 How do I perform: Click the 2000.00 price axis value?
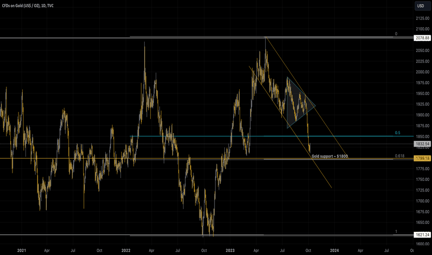click(x=422, y=72)
